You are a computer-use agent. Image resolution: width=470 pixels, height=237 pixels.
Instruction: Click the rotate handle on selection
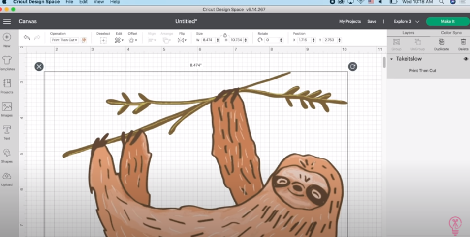(352, 66)
